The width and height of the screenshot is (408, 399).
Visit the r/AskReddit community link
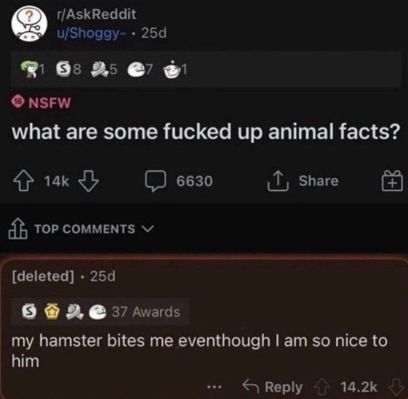[x=97, y=14]
